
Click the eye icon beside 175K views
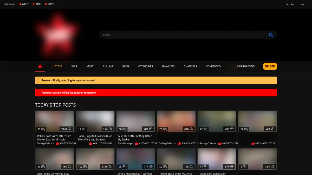[110, 167]
